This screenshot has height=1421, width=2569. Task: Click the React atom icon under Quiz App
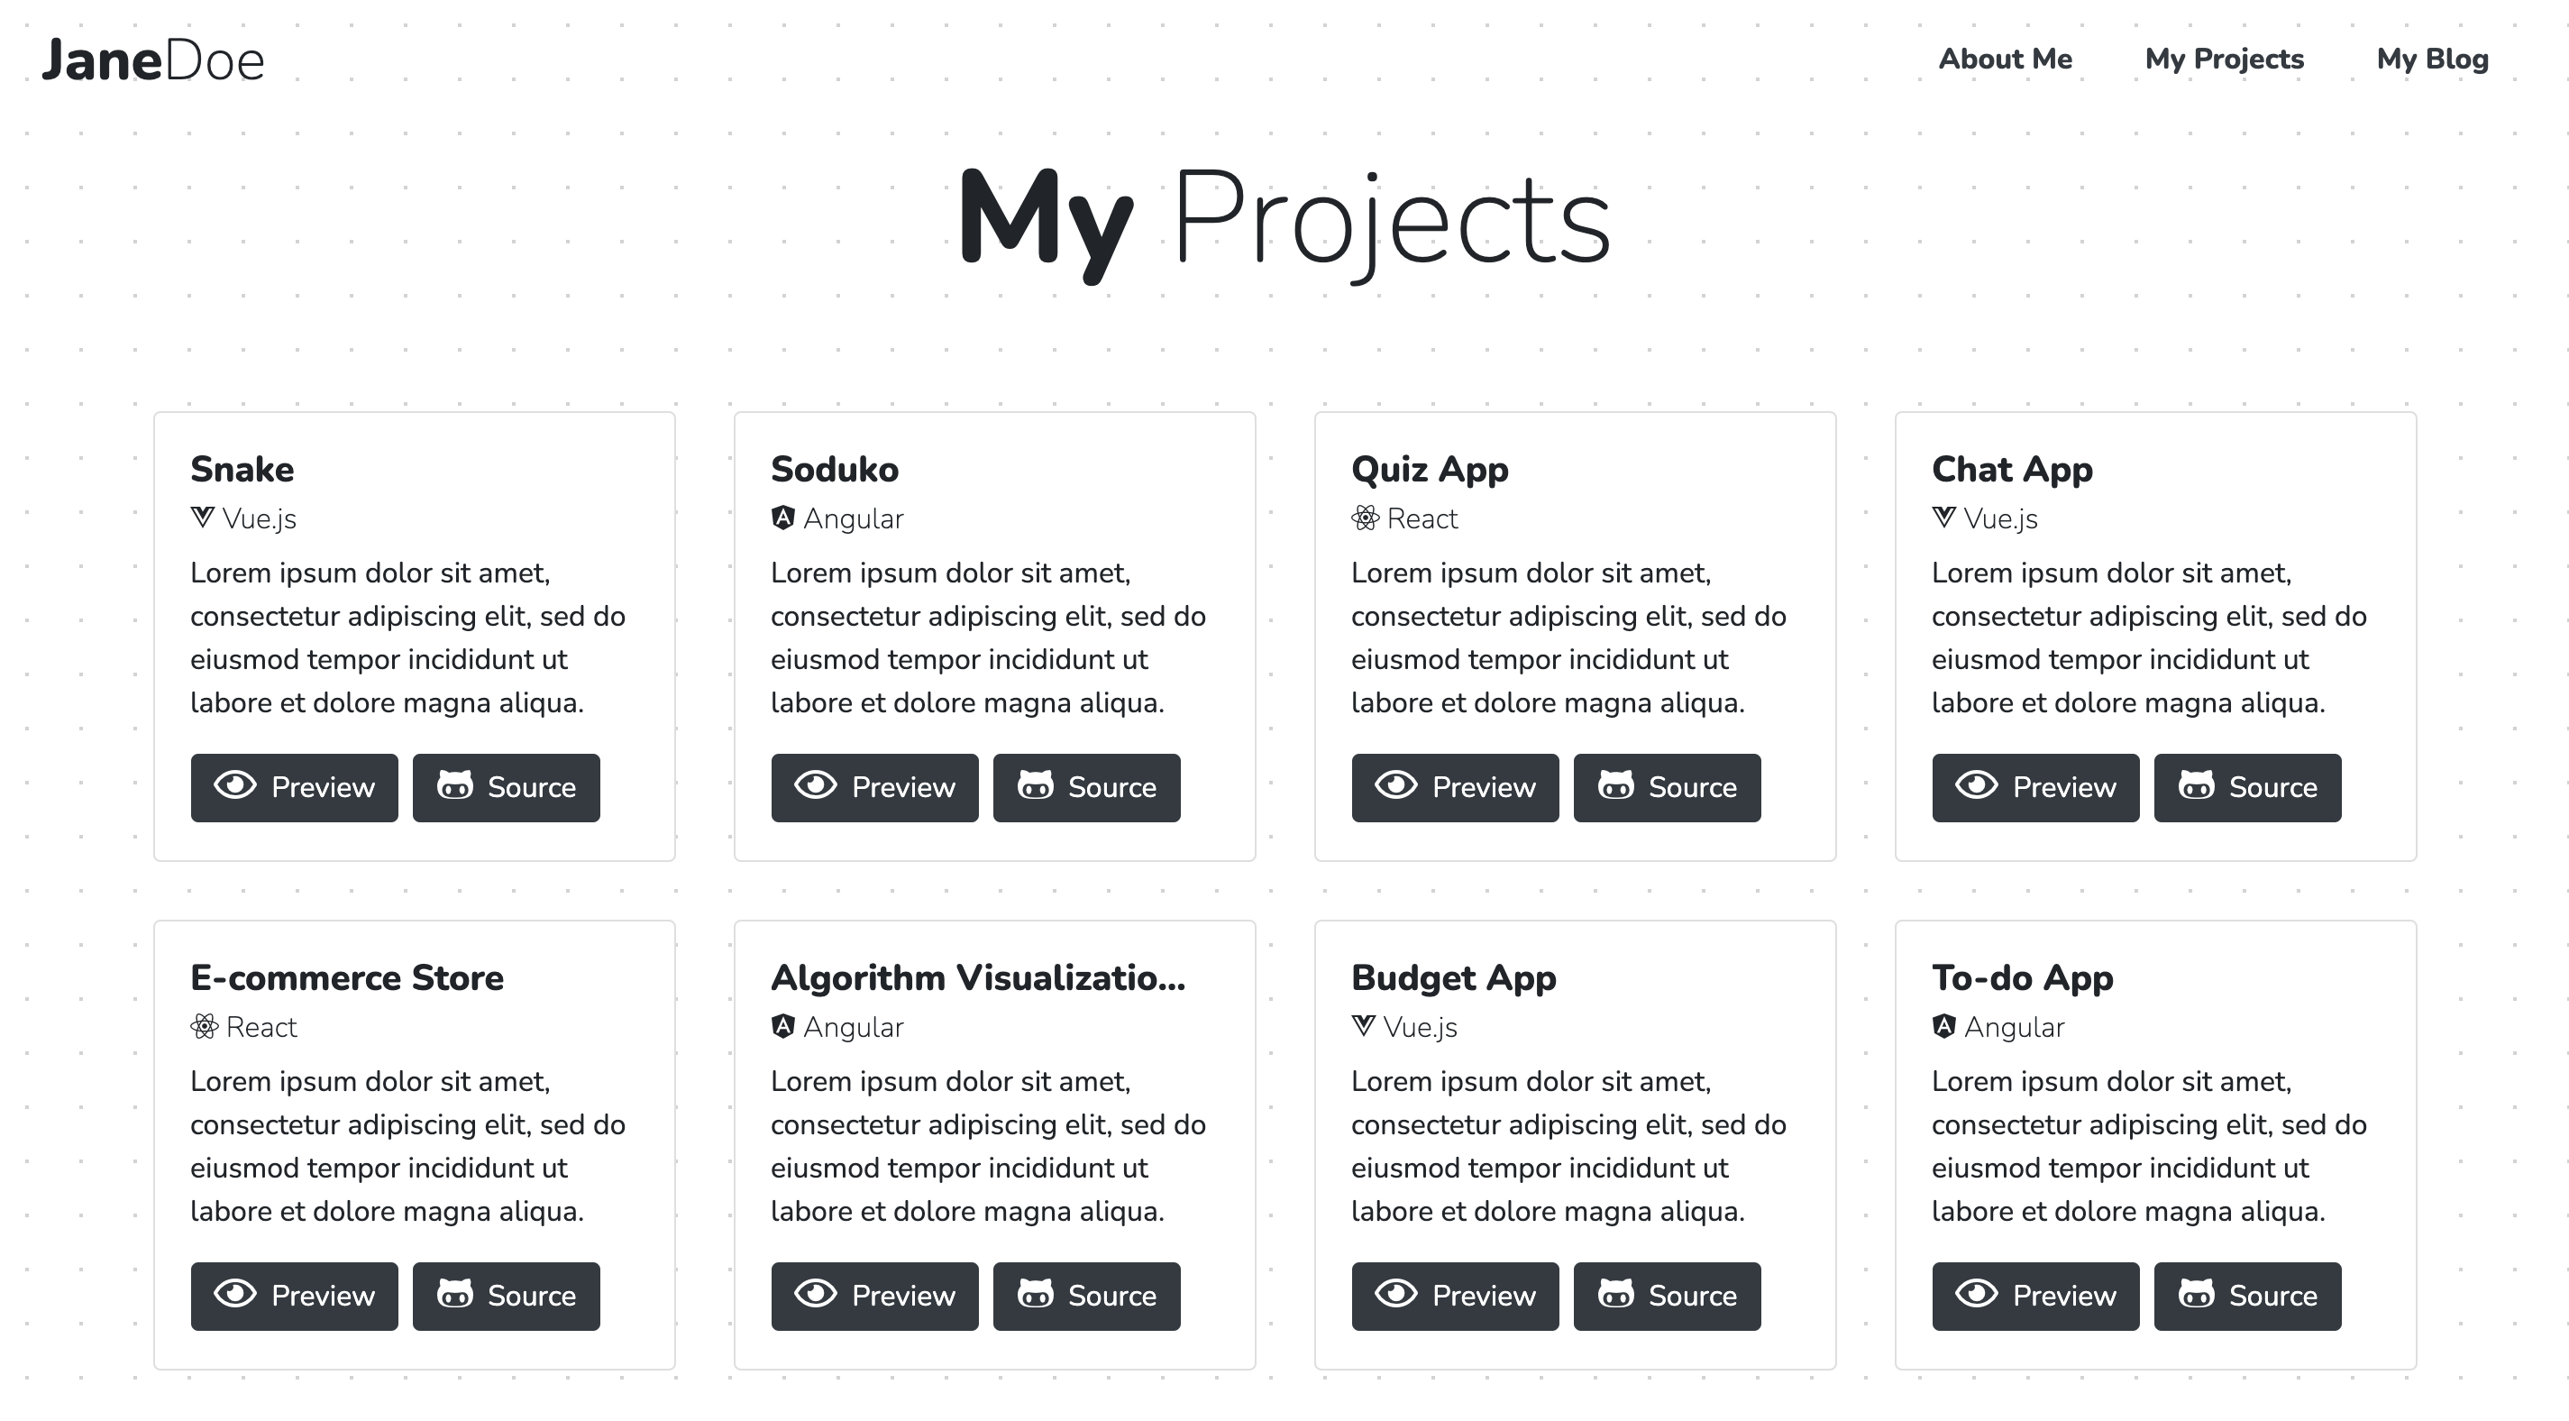[1366, 517]
